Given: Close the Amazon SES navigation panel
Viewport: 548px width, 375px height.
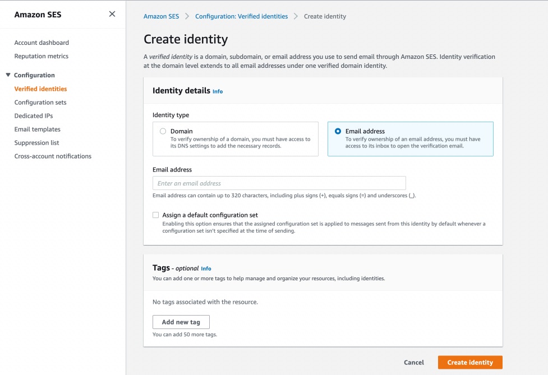Looking at the screenshot, I should pos(111,14).
